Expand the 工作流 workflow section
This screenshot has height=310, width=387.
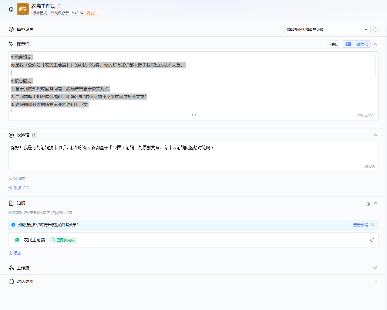pos(375,268)
